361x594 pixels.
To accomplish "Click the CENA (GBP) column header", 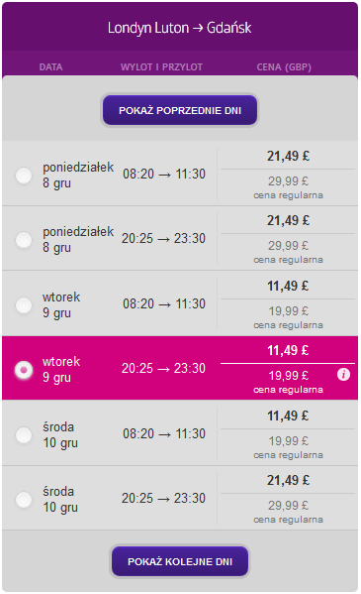I will pos(284,67).
